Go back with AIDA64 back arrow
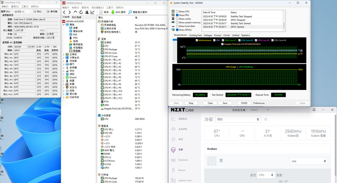 tap(64, 12)
